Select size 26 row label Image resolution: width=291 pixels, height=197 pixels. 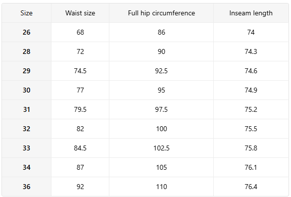[27, 32]
